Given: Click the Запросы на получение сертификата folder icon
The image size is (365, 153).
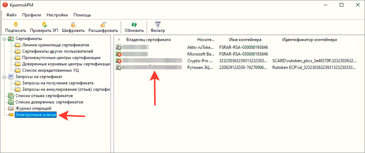Looking at the screenshot, I should pyautogui.click(x=18, y=83).
